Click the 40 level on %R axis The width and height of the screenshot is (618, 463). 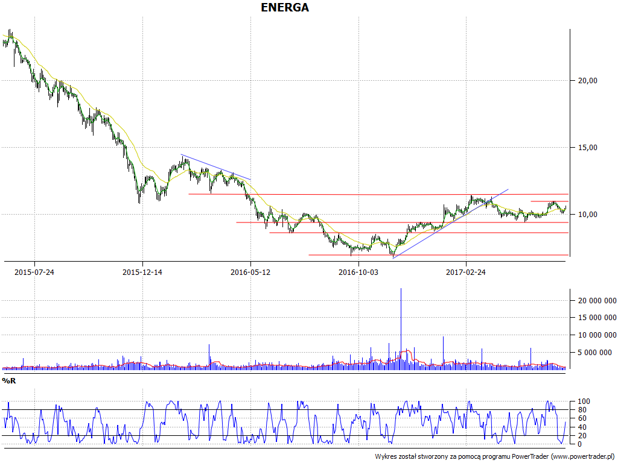tap(582, 427)
